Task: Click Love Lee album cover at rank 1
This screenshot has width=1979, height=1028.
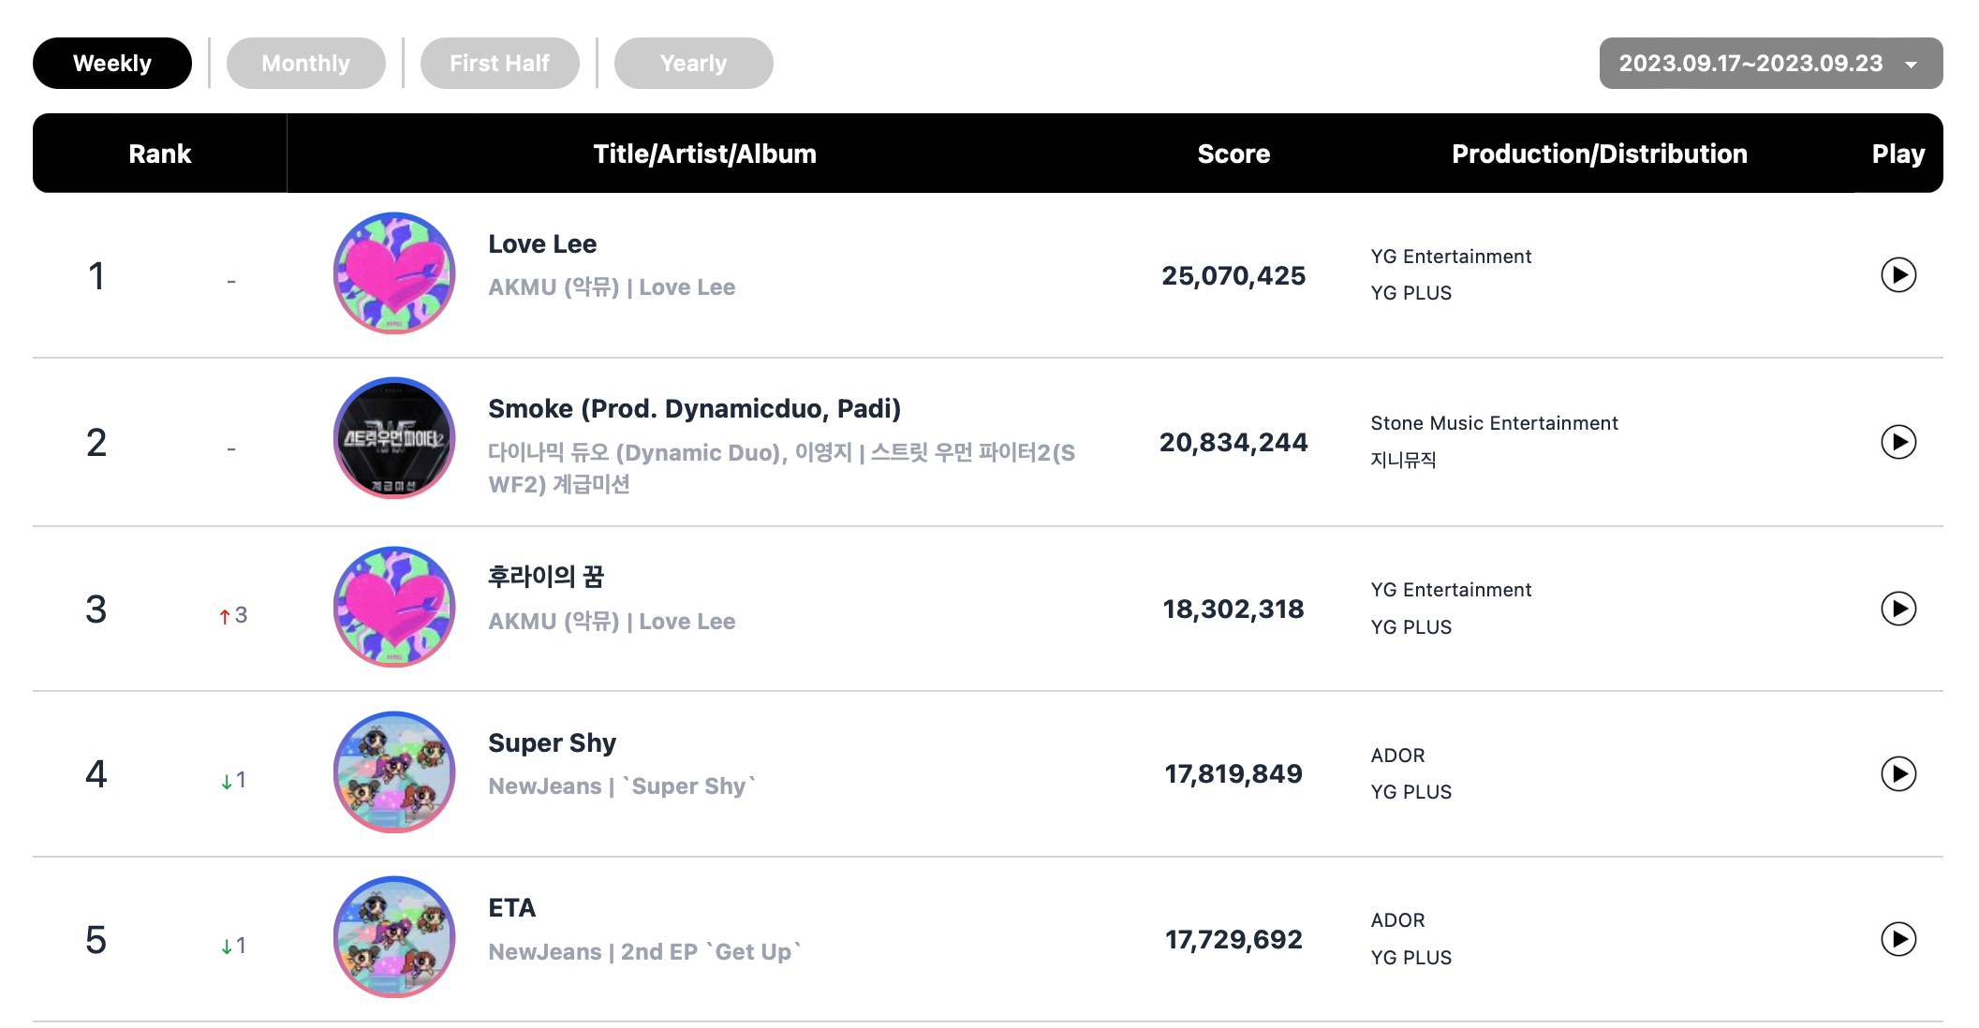Action: click(394, 273)
